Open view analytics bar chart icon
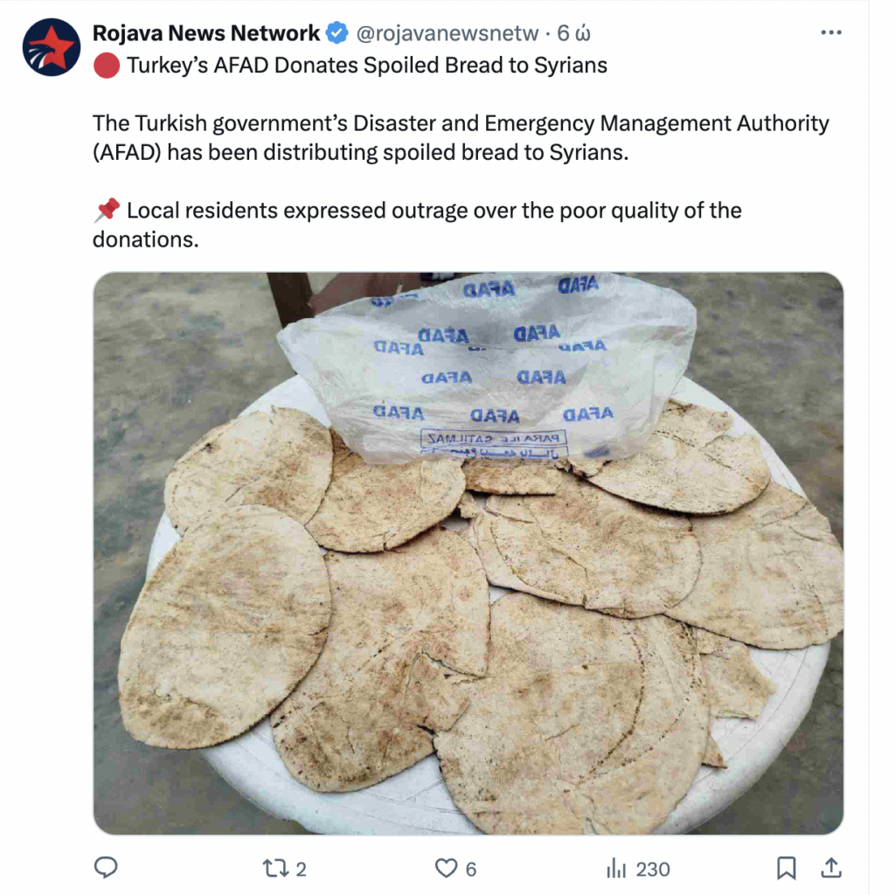This screenshot has height=895, width=895. pyautogui.click(x=616, y=868)
